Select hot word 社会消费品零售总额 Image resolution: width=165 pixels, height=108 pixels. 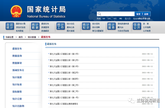coord(142,19)
